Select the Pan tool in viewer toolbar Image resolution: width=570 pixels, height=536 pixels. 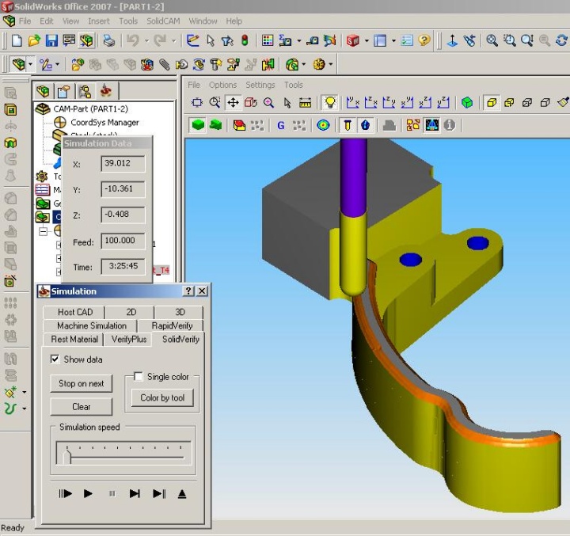tap(233, 102)
